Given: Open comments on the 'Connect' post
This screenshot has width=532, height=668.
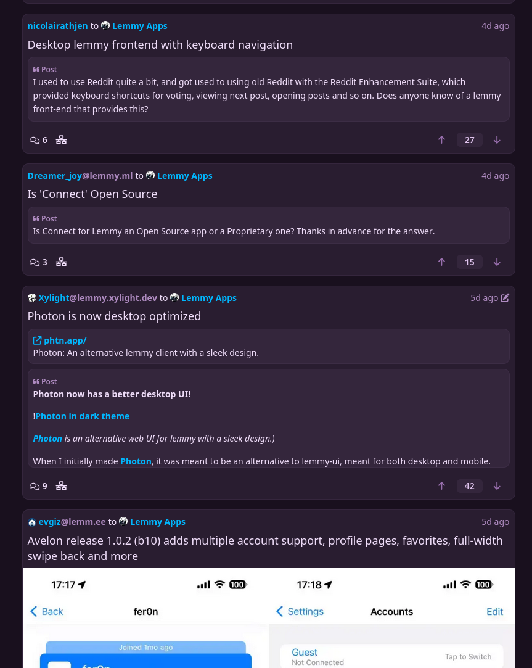Looking at the screenshot, I should [39, 262].
